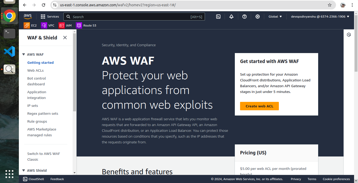Viewport: 358px width, 183px height.
Task: Open the Services grid menu
Action: tap(50, 17)
